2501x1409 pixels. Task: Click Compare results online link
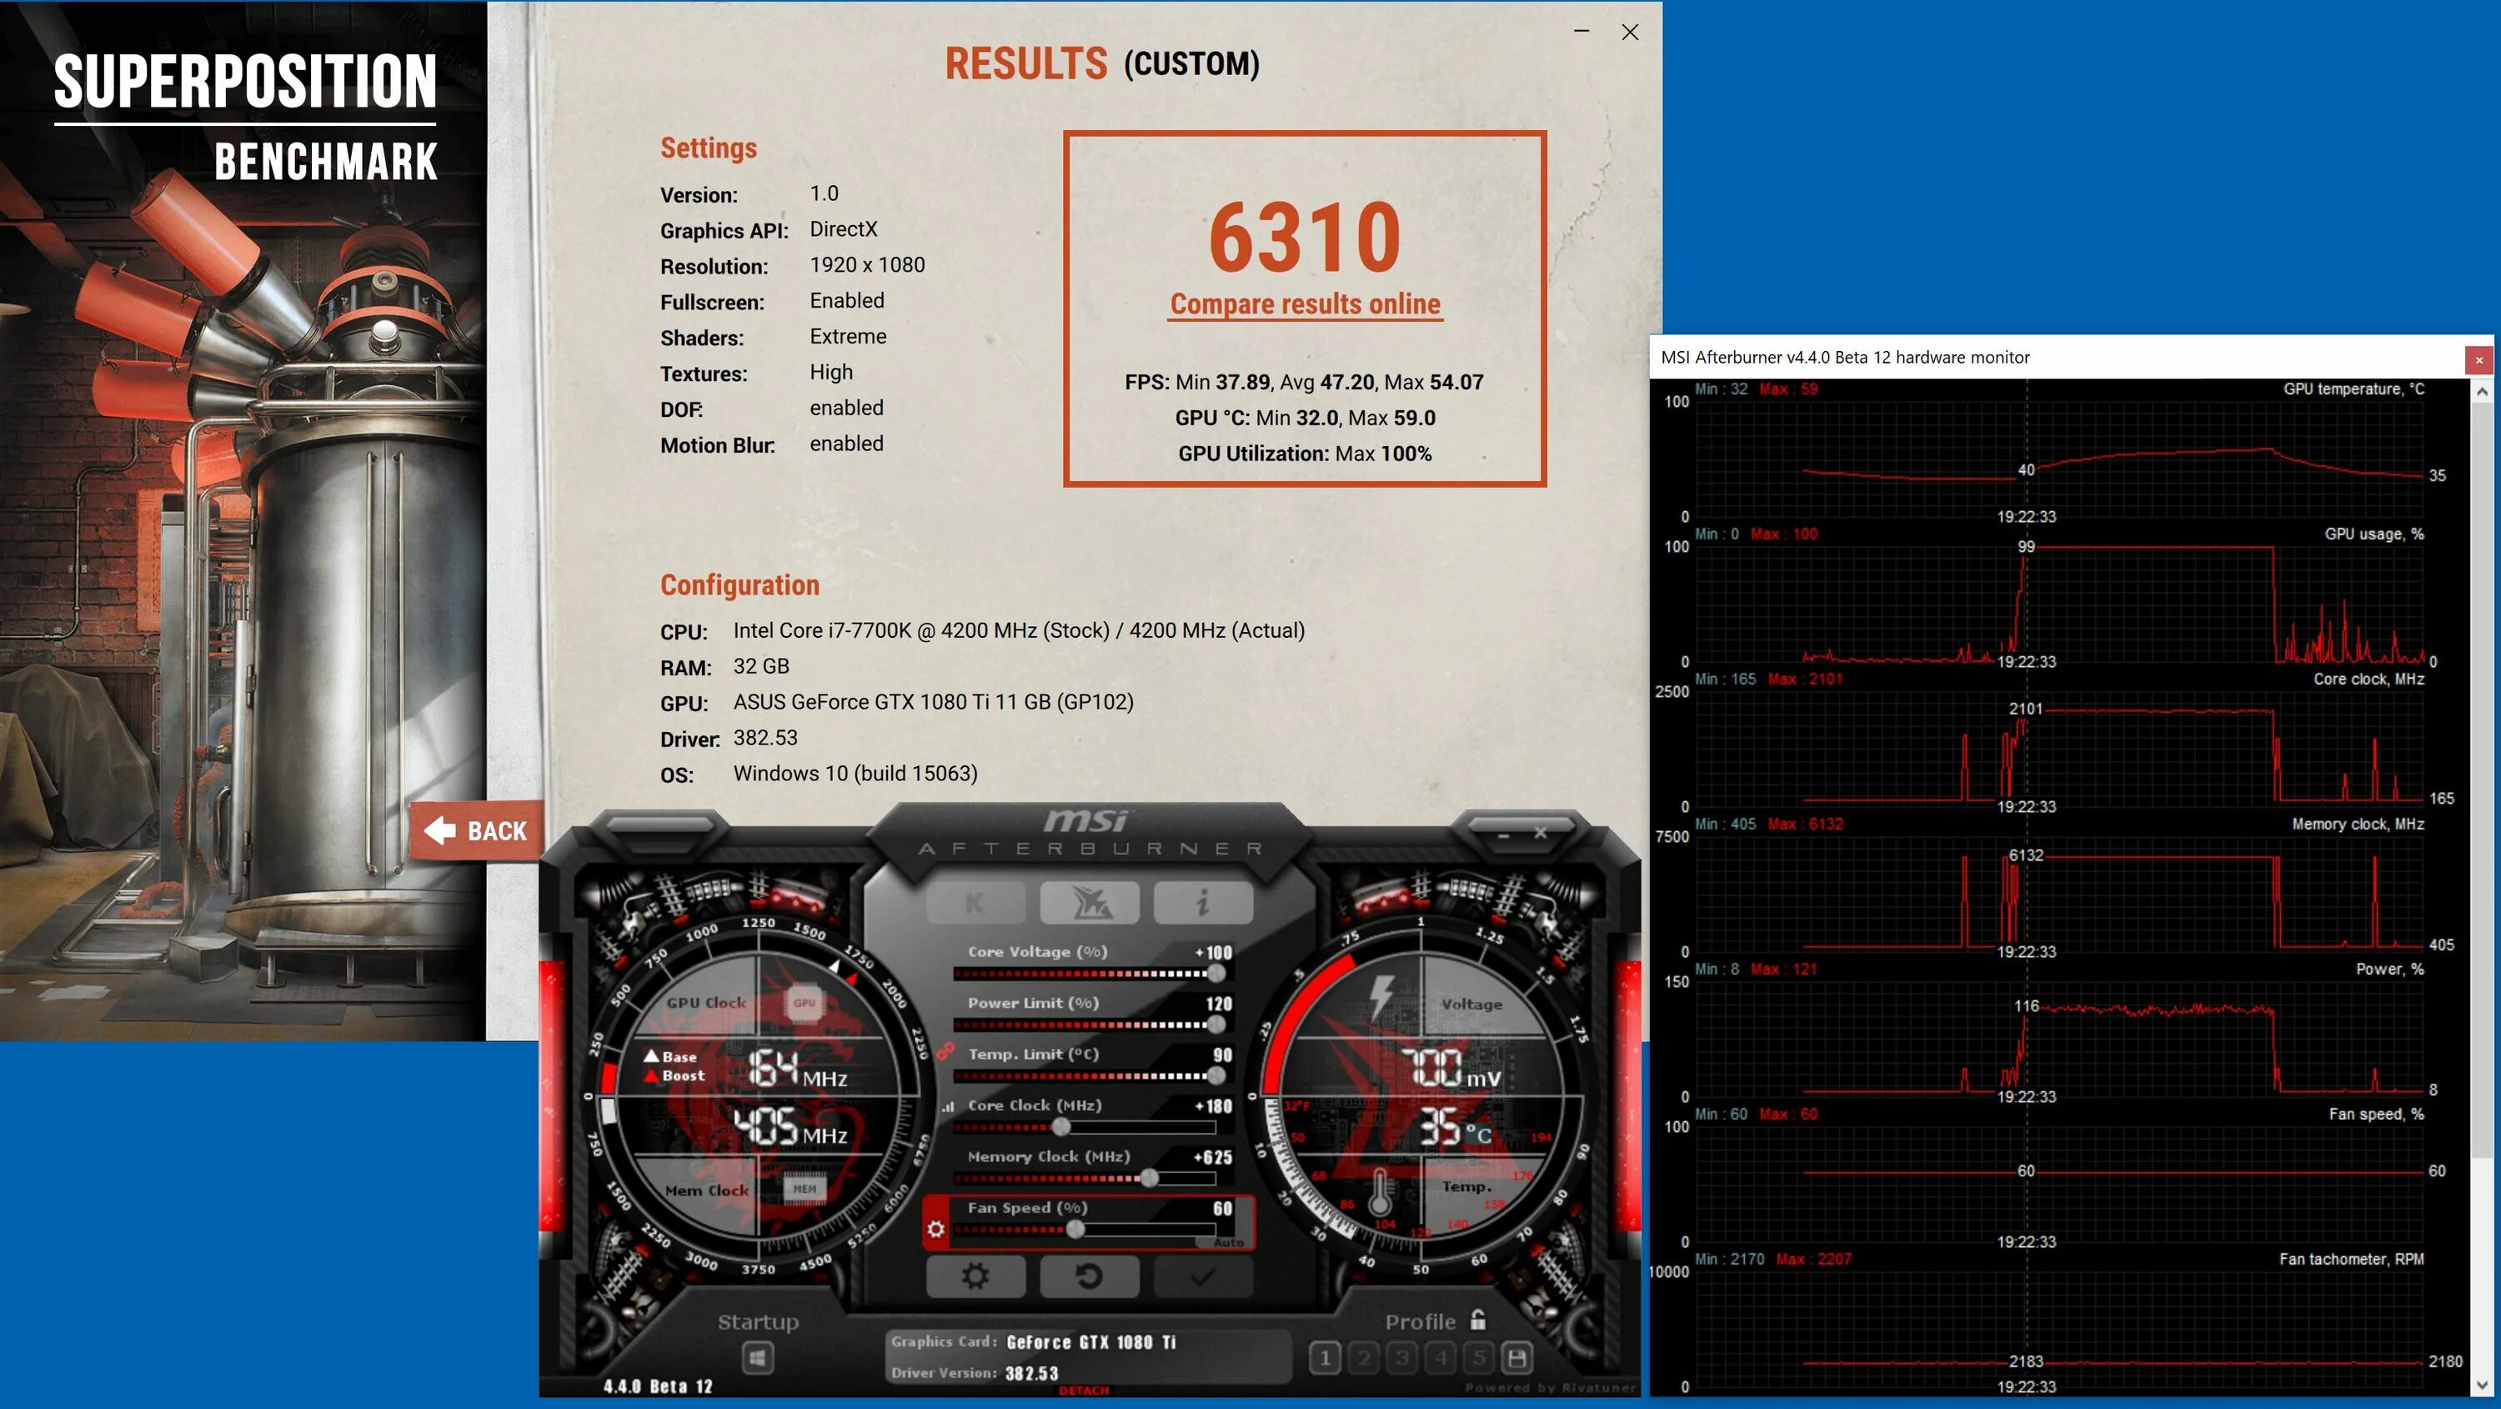1305,304
